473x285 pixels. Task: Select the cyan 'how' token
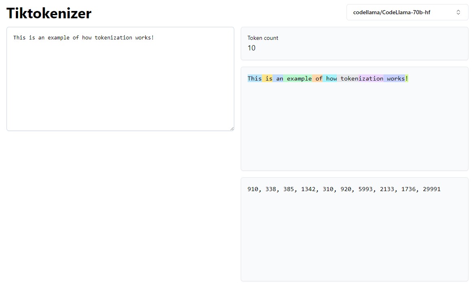click(331, 78)
